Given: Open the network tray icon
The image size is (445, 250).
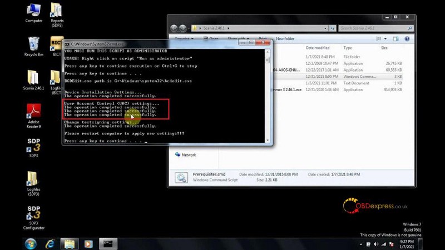Looking at the screenshot, I should [384, 244].
